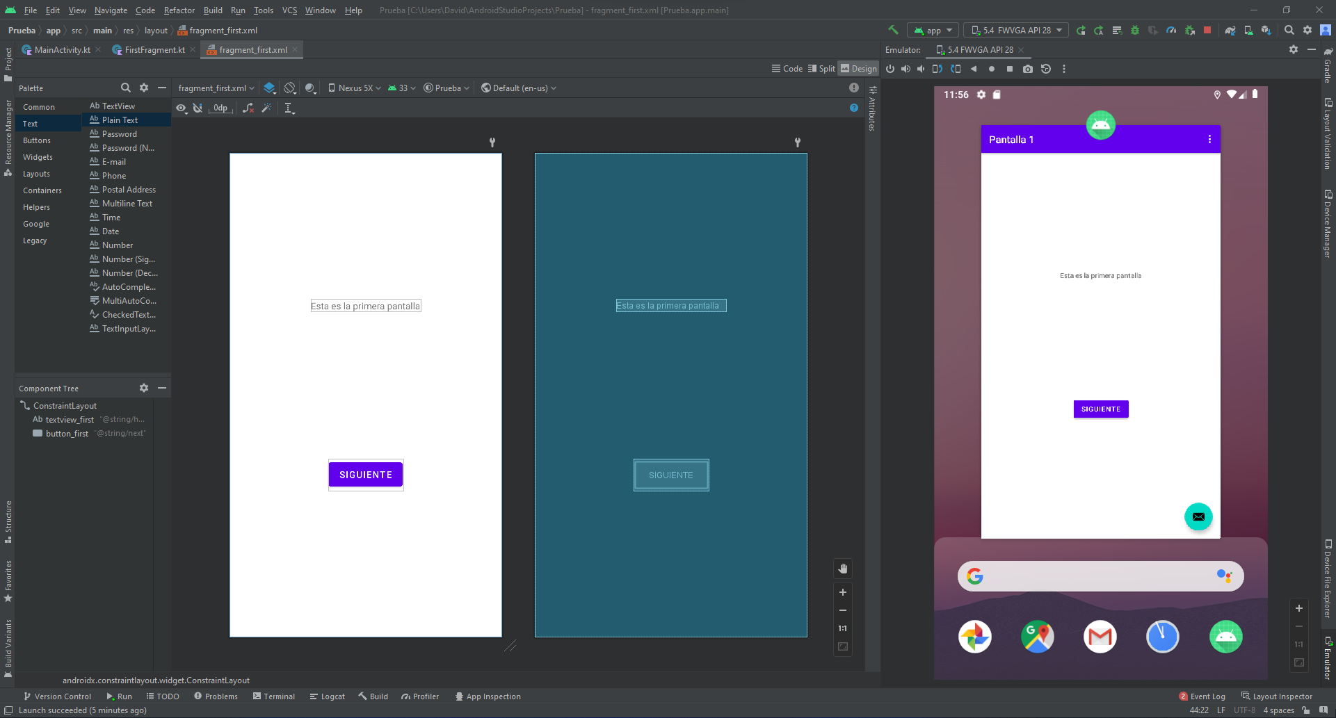Viewport: 1336px width, 718px height.
Task: Open the 5.4 FWVGA API 28 device dropdown
Action: [x=1017, y=30]
